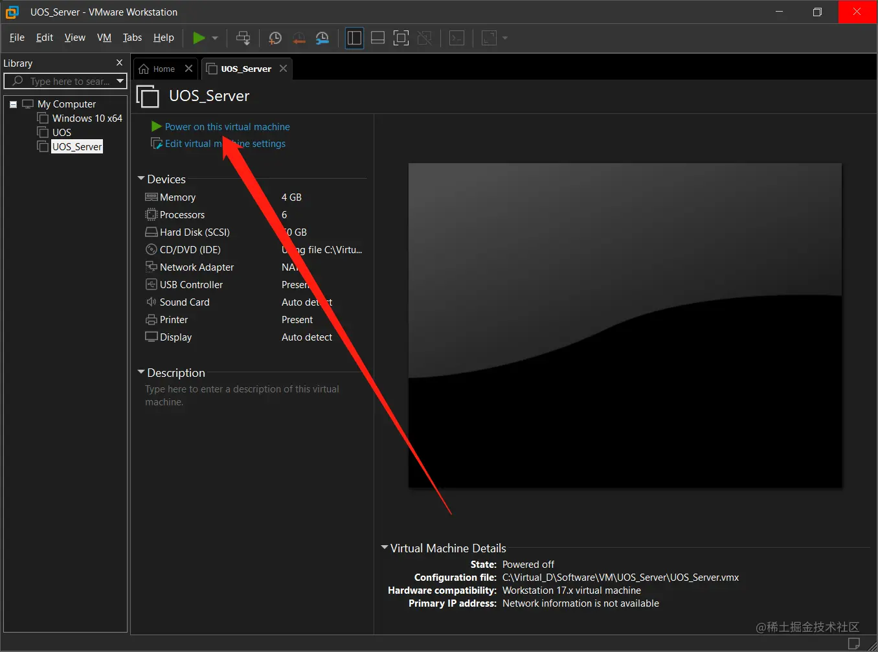Open the View menu
The height and width of the screenshot is (652, 878).
[75, 38]
